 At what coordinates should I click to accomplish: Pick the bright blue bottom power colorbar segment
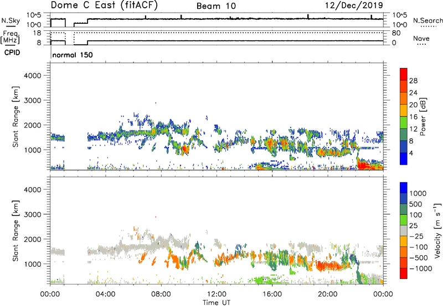404,159
